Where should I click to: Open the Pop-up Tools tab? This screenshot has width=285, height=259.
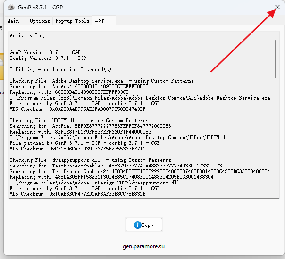point(72,21)
